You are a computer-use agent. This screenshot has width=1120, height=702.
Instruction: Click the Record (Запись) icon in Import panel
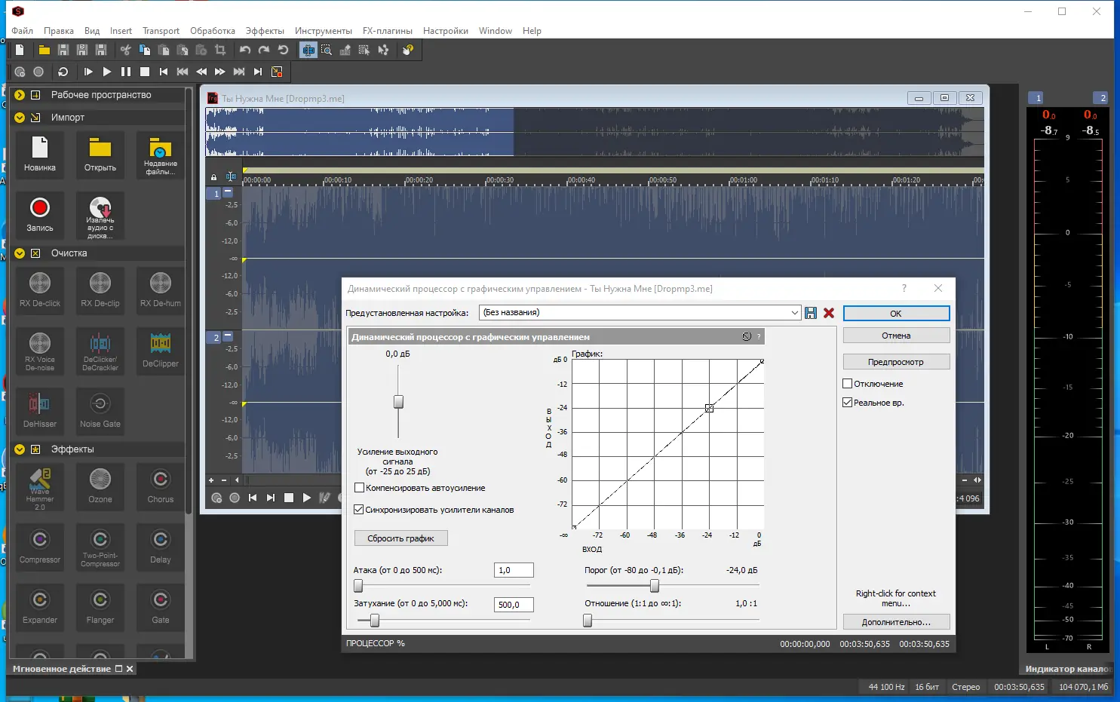[x=40, y=214]
